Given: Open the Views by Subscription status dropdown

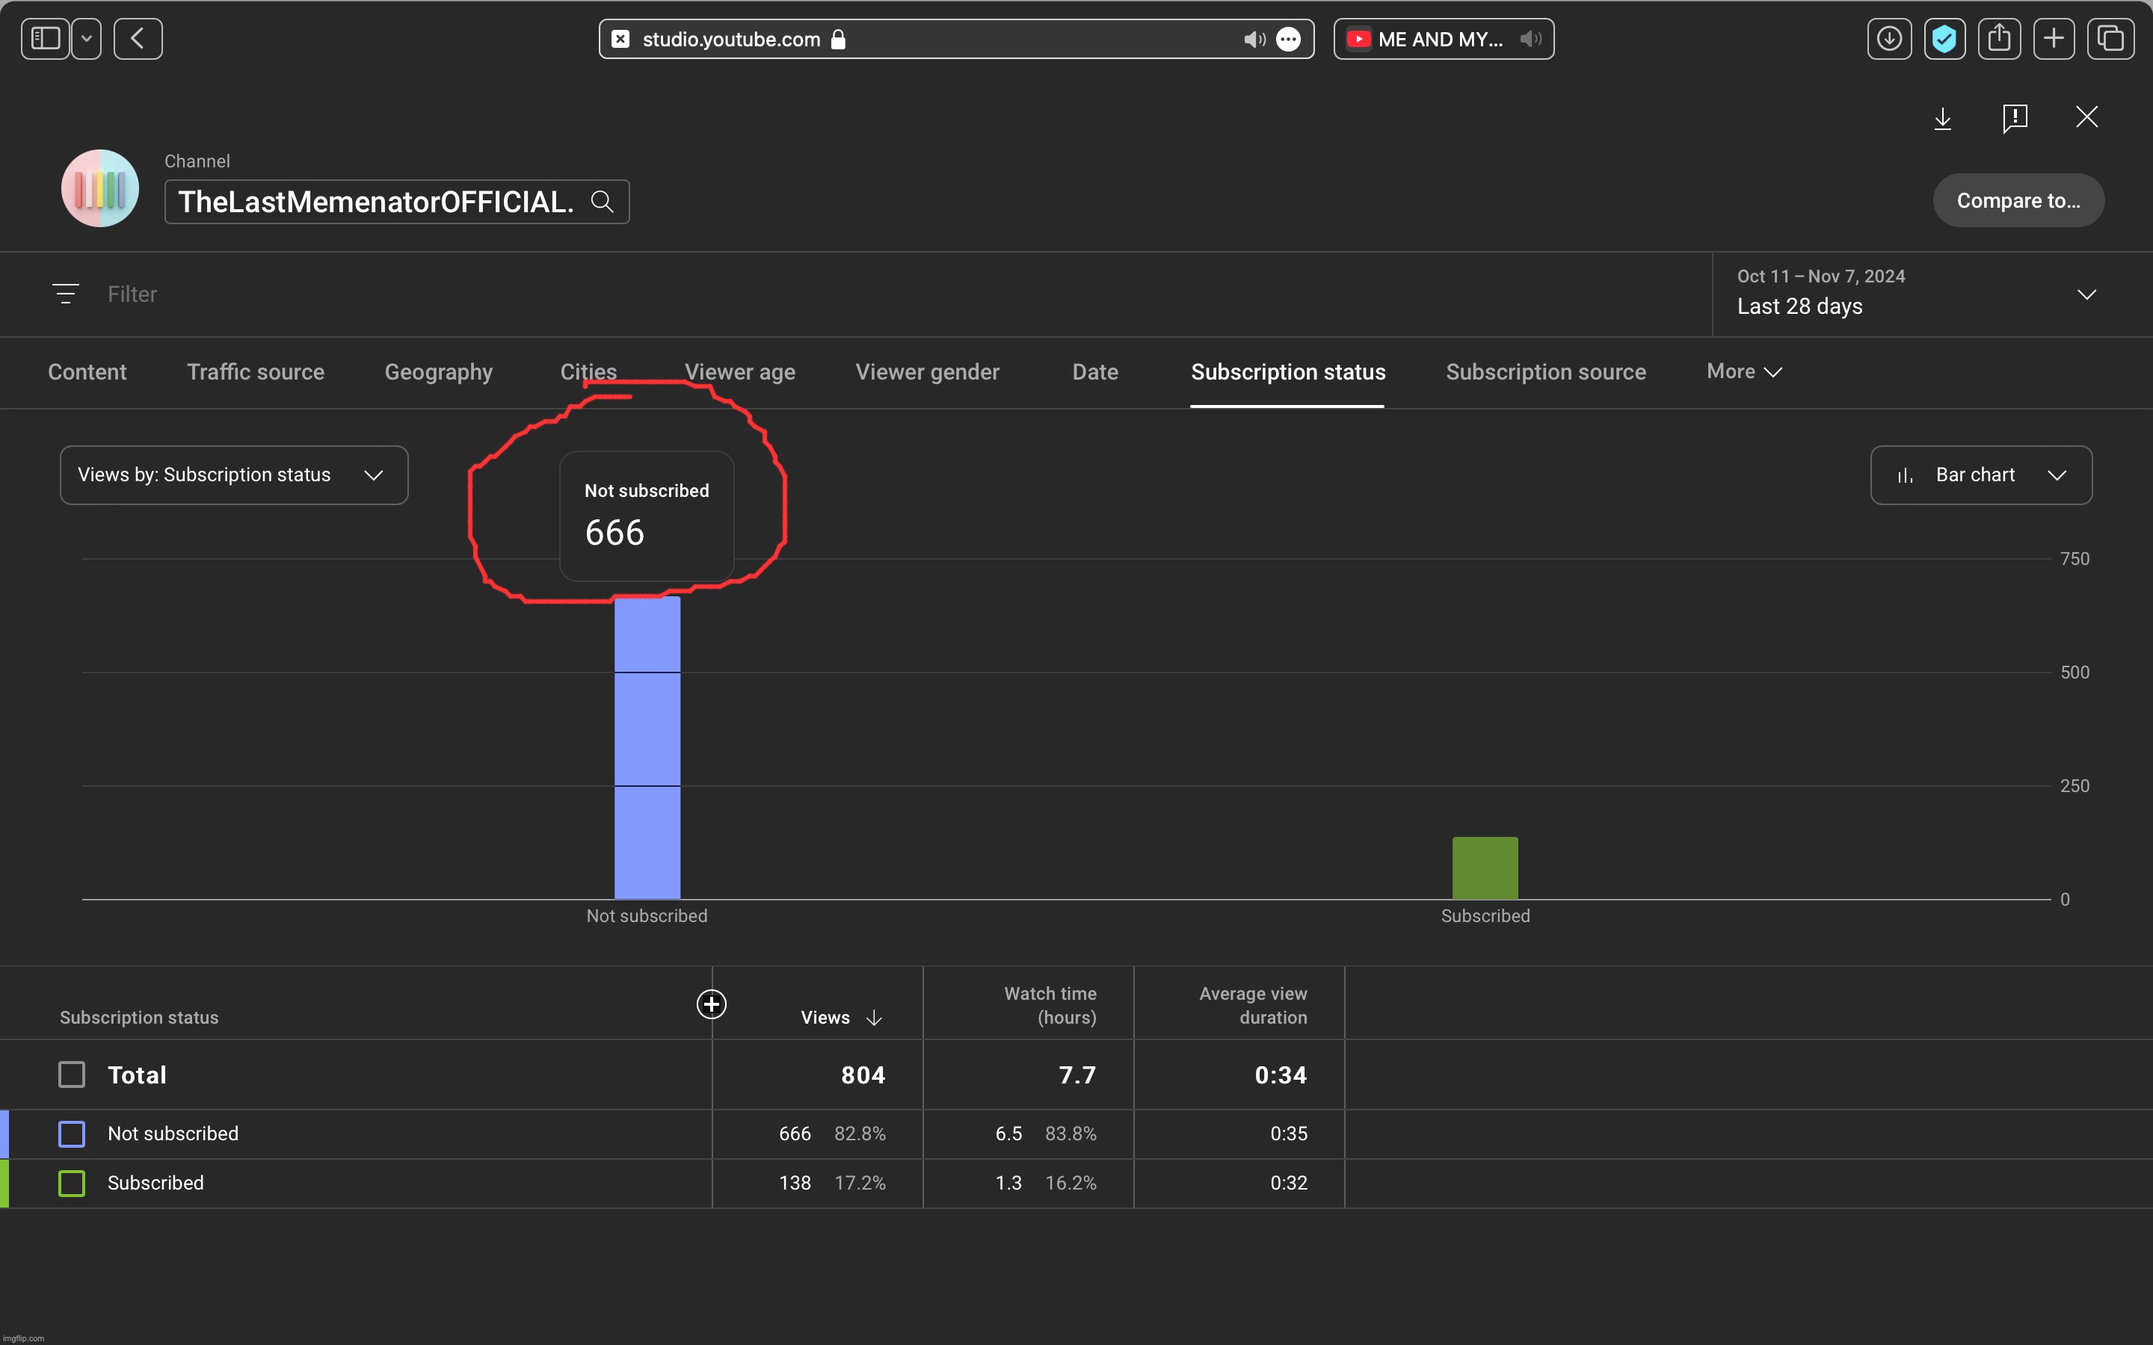Looking at the screenshot, I should 234,475.
